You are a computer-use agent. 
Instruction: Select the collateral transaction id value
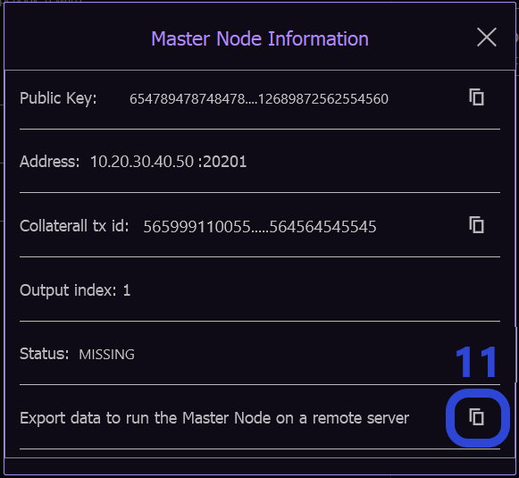coord(259,227)
